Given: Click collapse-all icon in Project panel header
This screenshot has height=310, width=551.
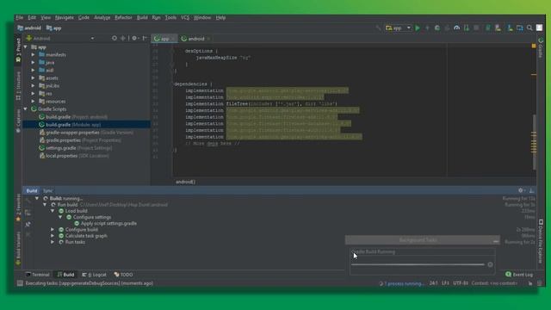Looking at the screenshot, I should (x=122, y=38).
